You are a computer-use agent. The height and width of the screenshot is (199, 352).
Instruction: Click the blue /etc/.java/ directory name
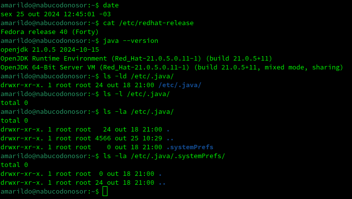pyautogui.click(x=180, y=85)
